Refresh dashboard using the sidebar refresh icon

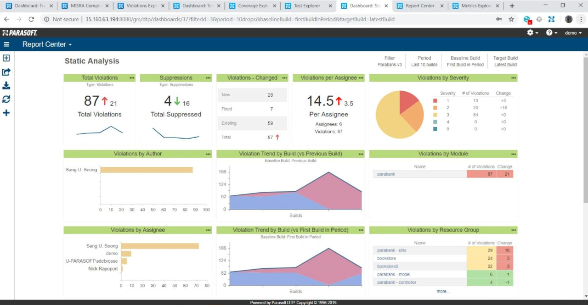pyautogui.click(x=6, y=100)
